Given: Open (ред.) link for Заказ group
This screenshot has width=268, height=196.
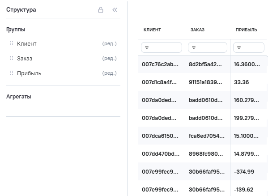Looking at the screenshot, I should coord(109,58).
